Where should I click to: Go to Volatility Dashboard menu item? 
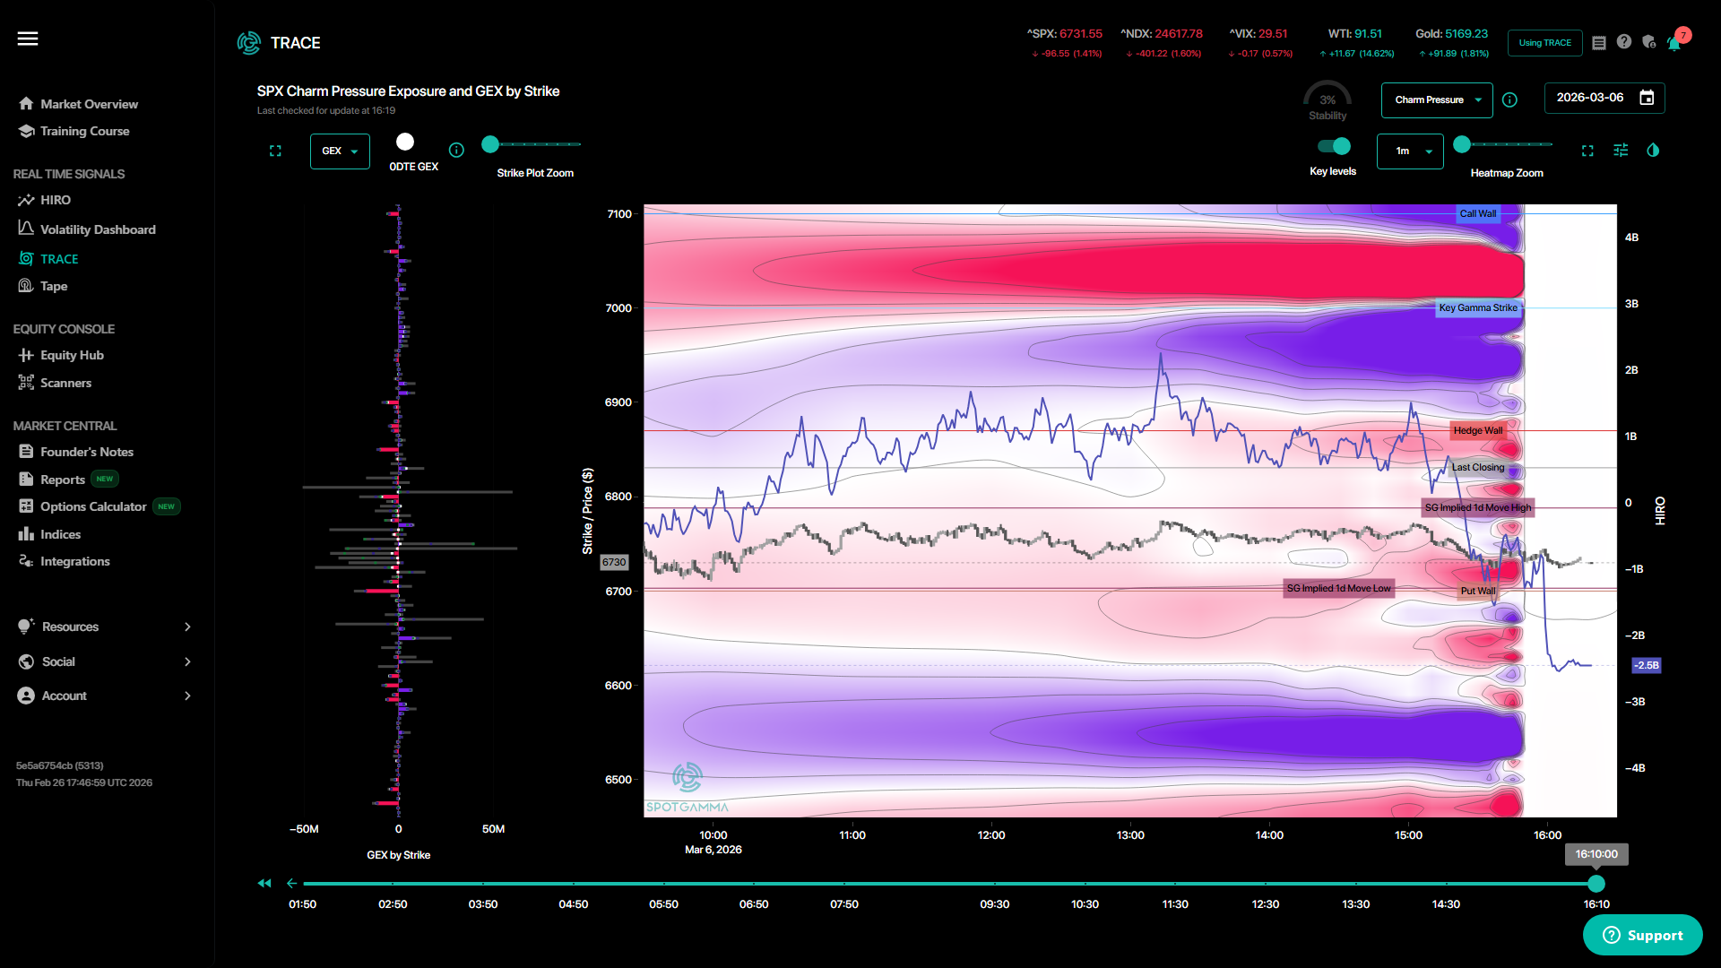pos(97,229)
